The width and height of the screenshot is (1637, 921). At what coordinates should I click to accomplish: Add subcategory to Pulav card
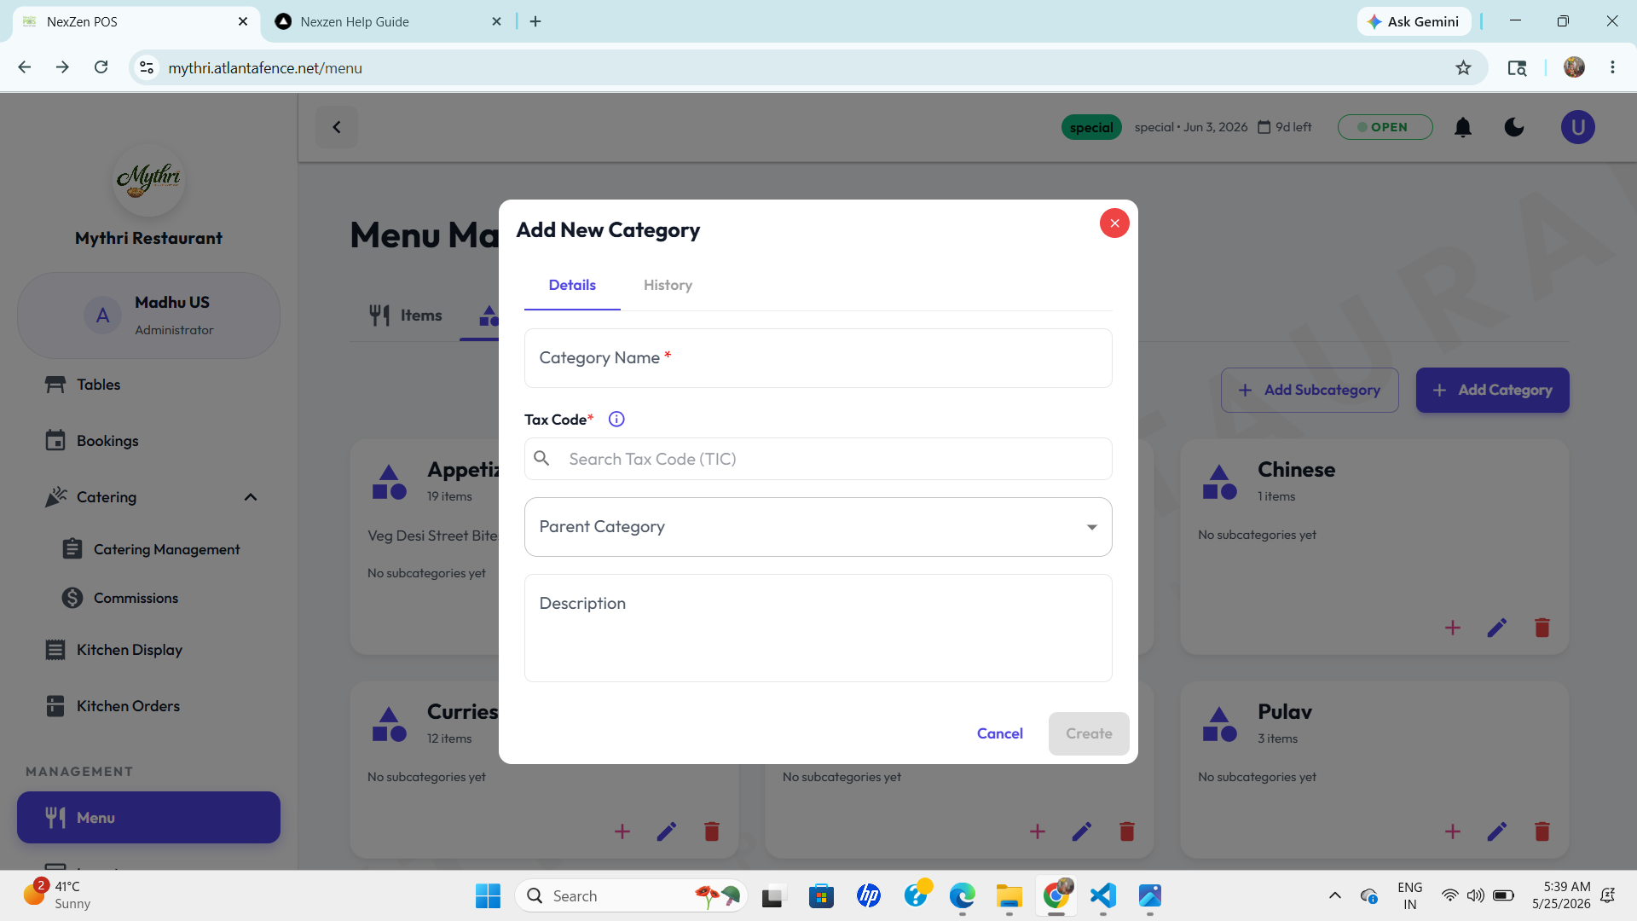(1453, 831)
